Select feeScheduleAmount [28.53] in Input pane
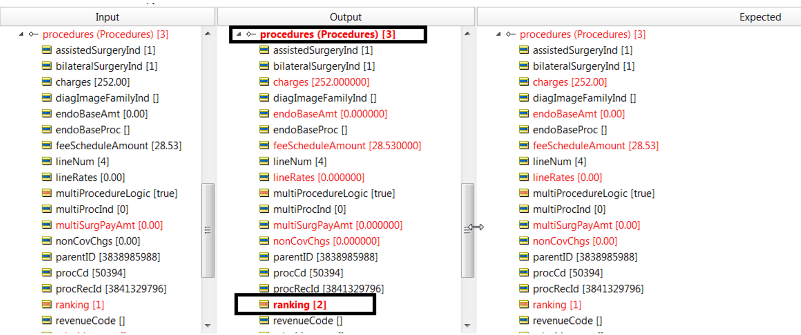Image resolution: width=801 pixels, height=335 pixels. coord(118,146)
